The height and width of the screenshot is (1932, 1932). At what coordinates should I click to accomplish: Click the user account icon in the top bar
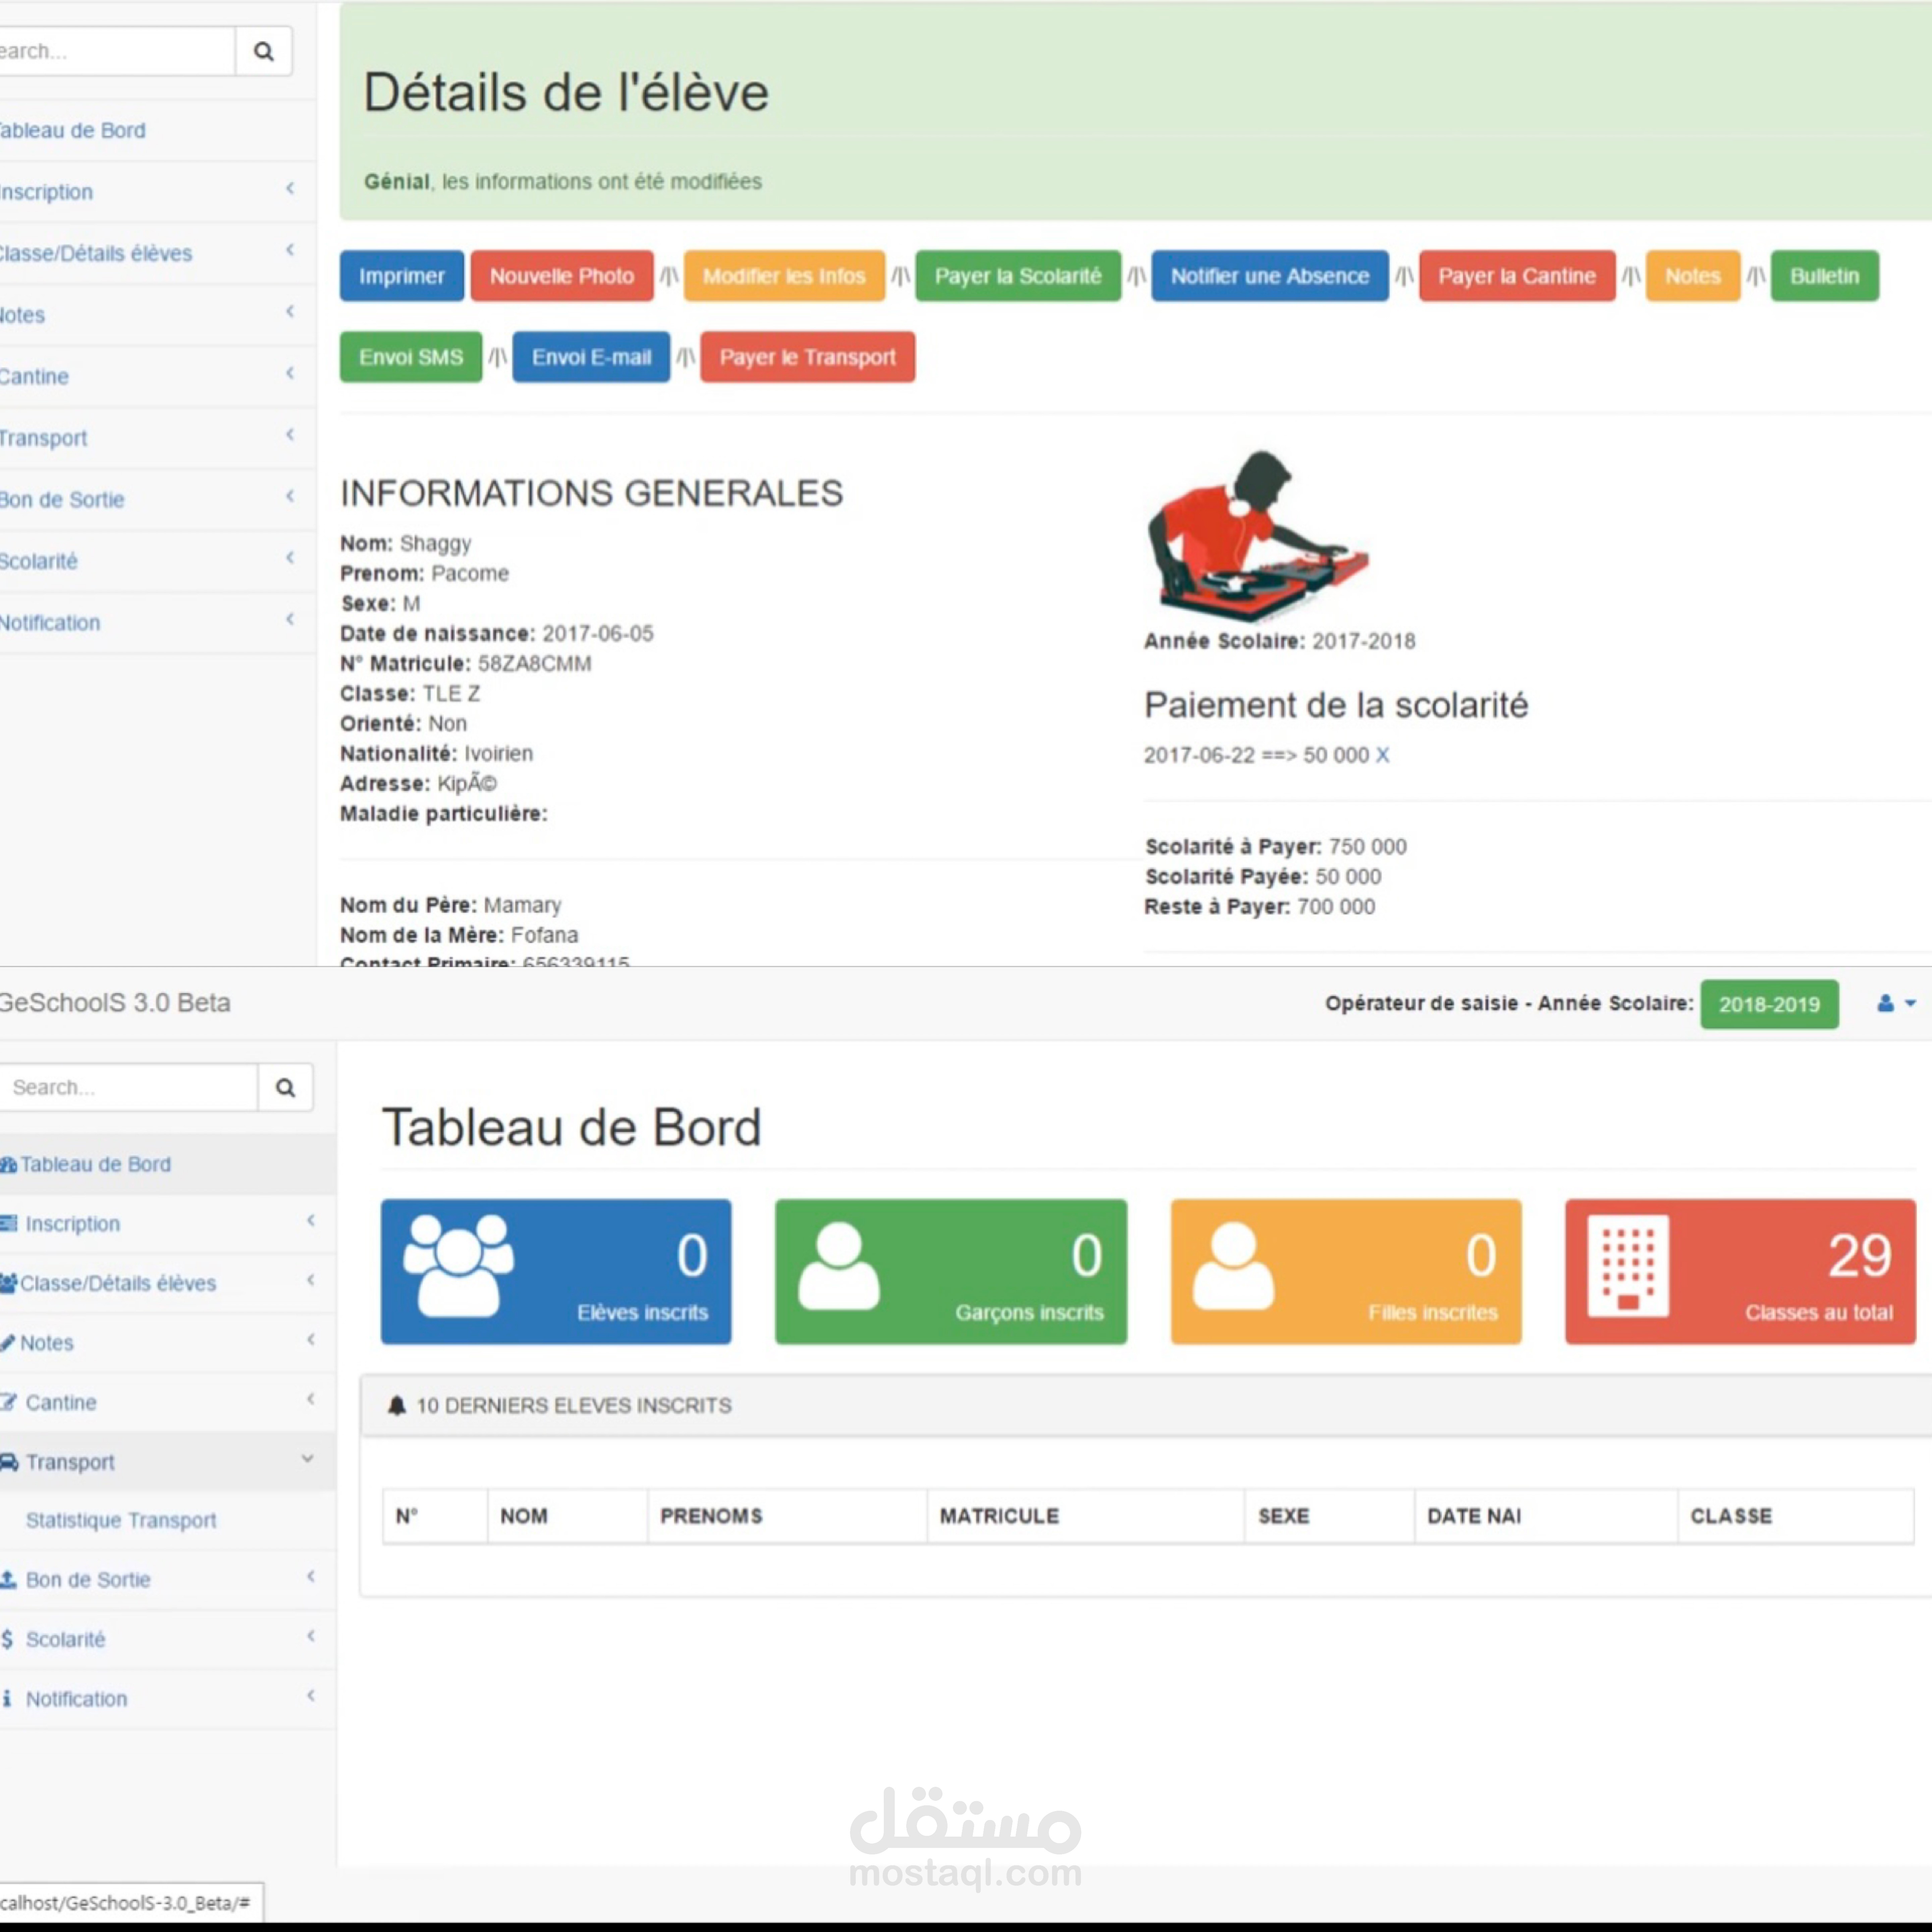(x=1885, y=1003)
